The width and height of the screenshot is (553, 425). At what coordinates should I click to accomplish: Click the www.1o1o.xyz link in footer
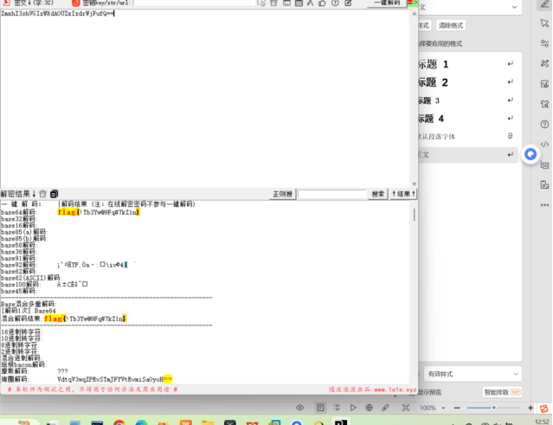[x=395, y=390]
